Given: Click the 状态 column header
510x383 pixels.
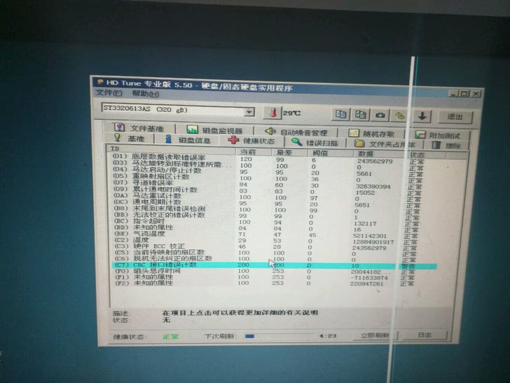Looking at the screenshot, I should [x=426, y=155].
